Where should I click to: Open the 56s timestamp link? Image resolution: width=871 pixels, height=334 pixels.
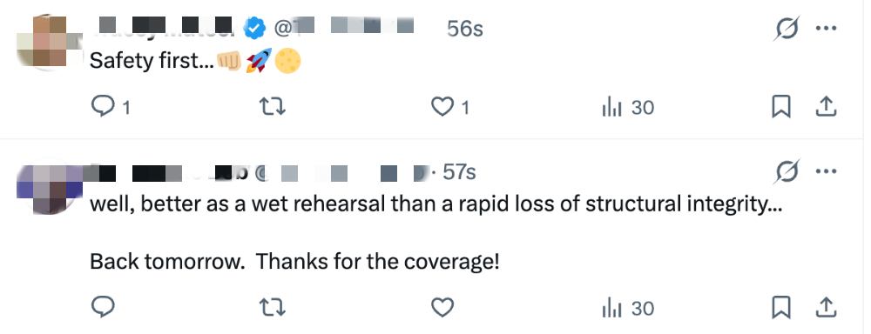[465, 29]
